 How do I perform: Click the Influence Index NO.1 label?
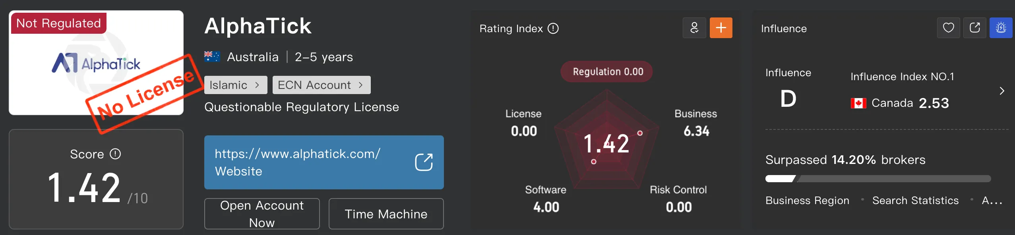point(902,77)
